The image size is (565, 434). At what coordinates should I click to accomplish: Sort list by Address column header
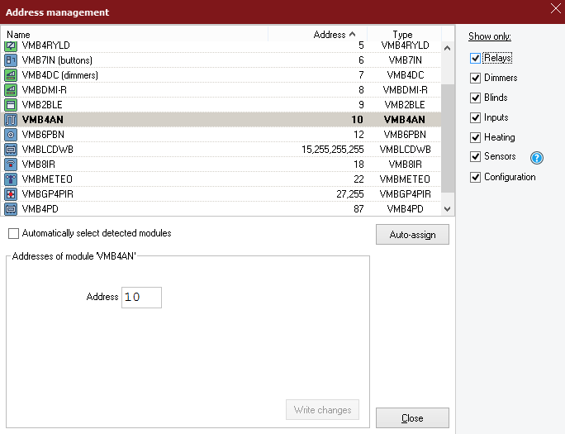pos(330,35)
